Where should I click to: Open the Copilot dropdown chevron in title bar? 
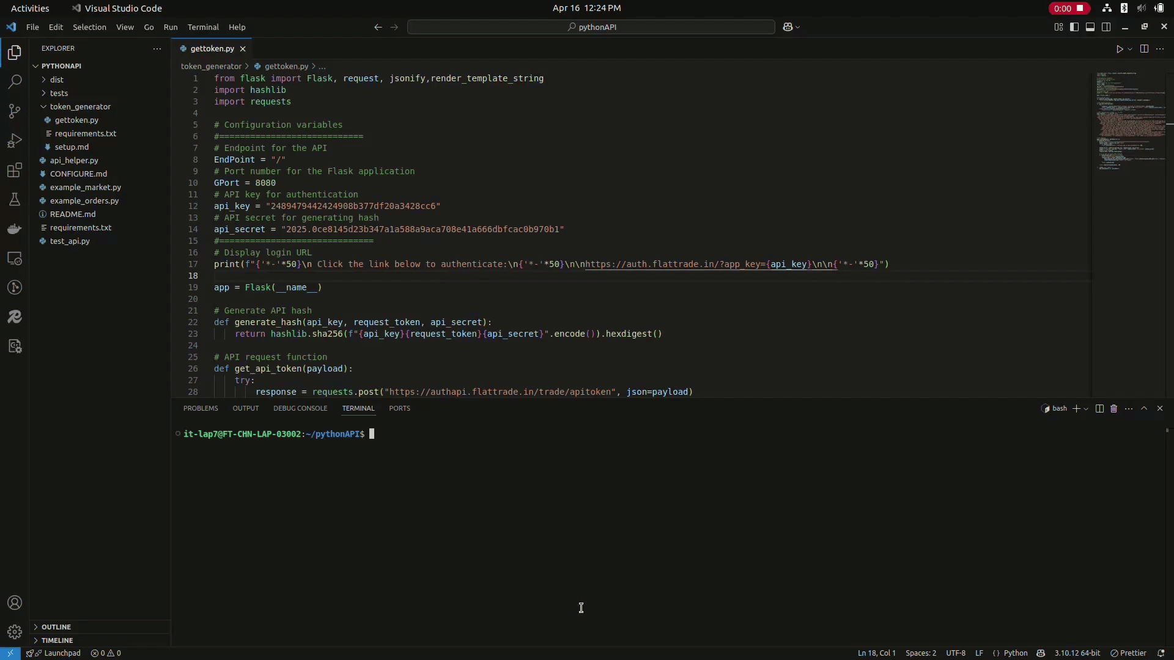[797, 27]
